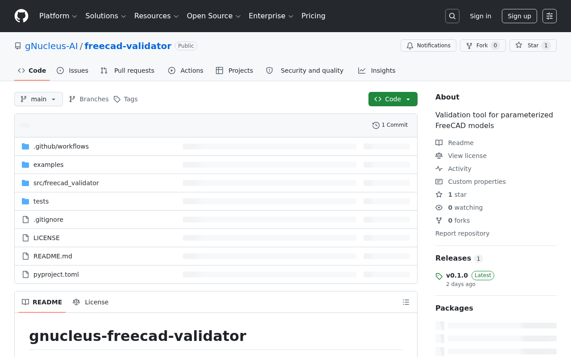Click the repository book icon beside gNucleus-AI
This screenshot has height=357, width=571.
click(18, 46)
